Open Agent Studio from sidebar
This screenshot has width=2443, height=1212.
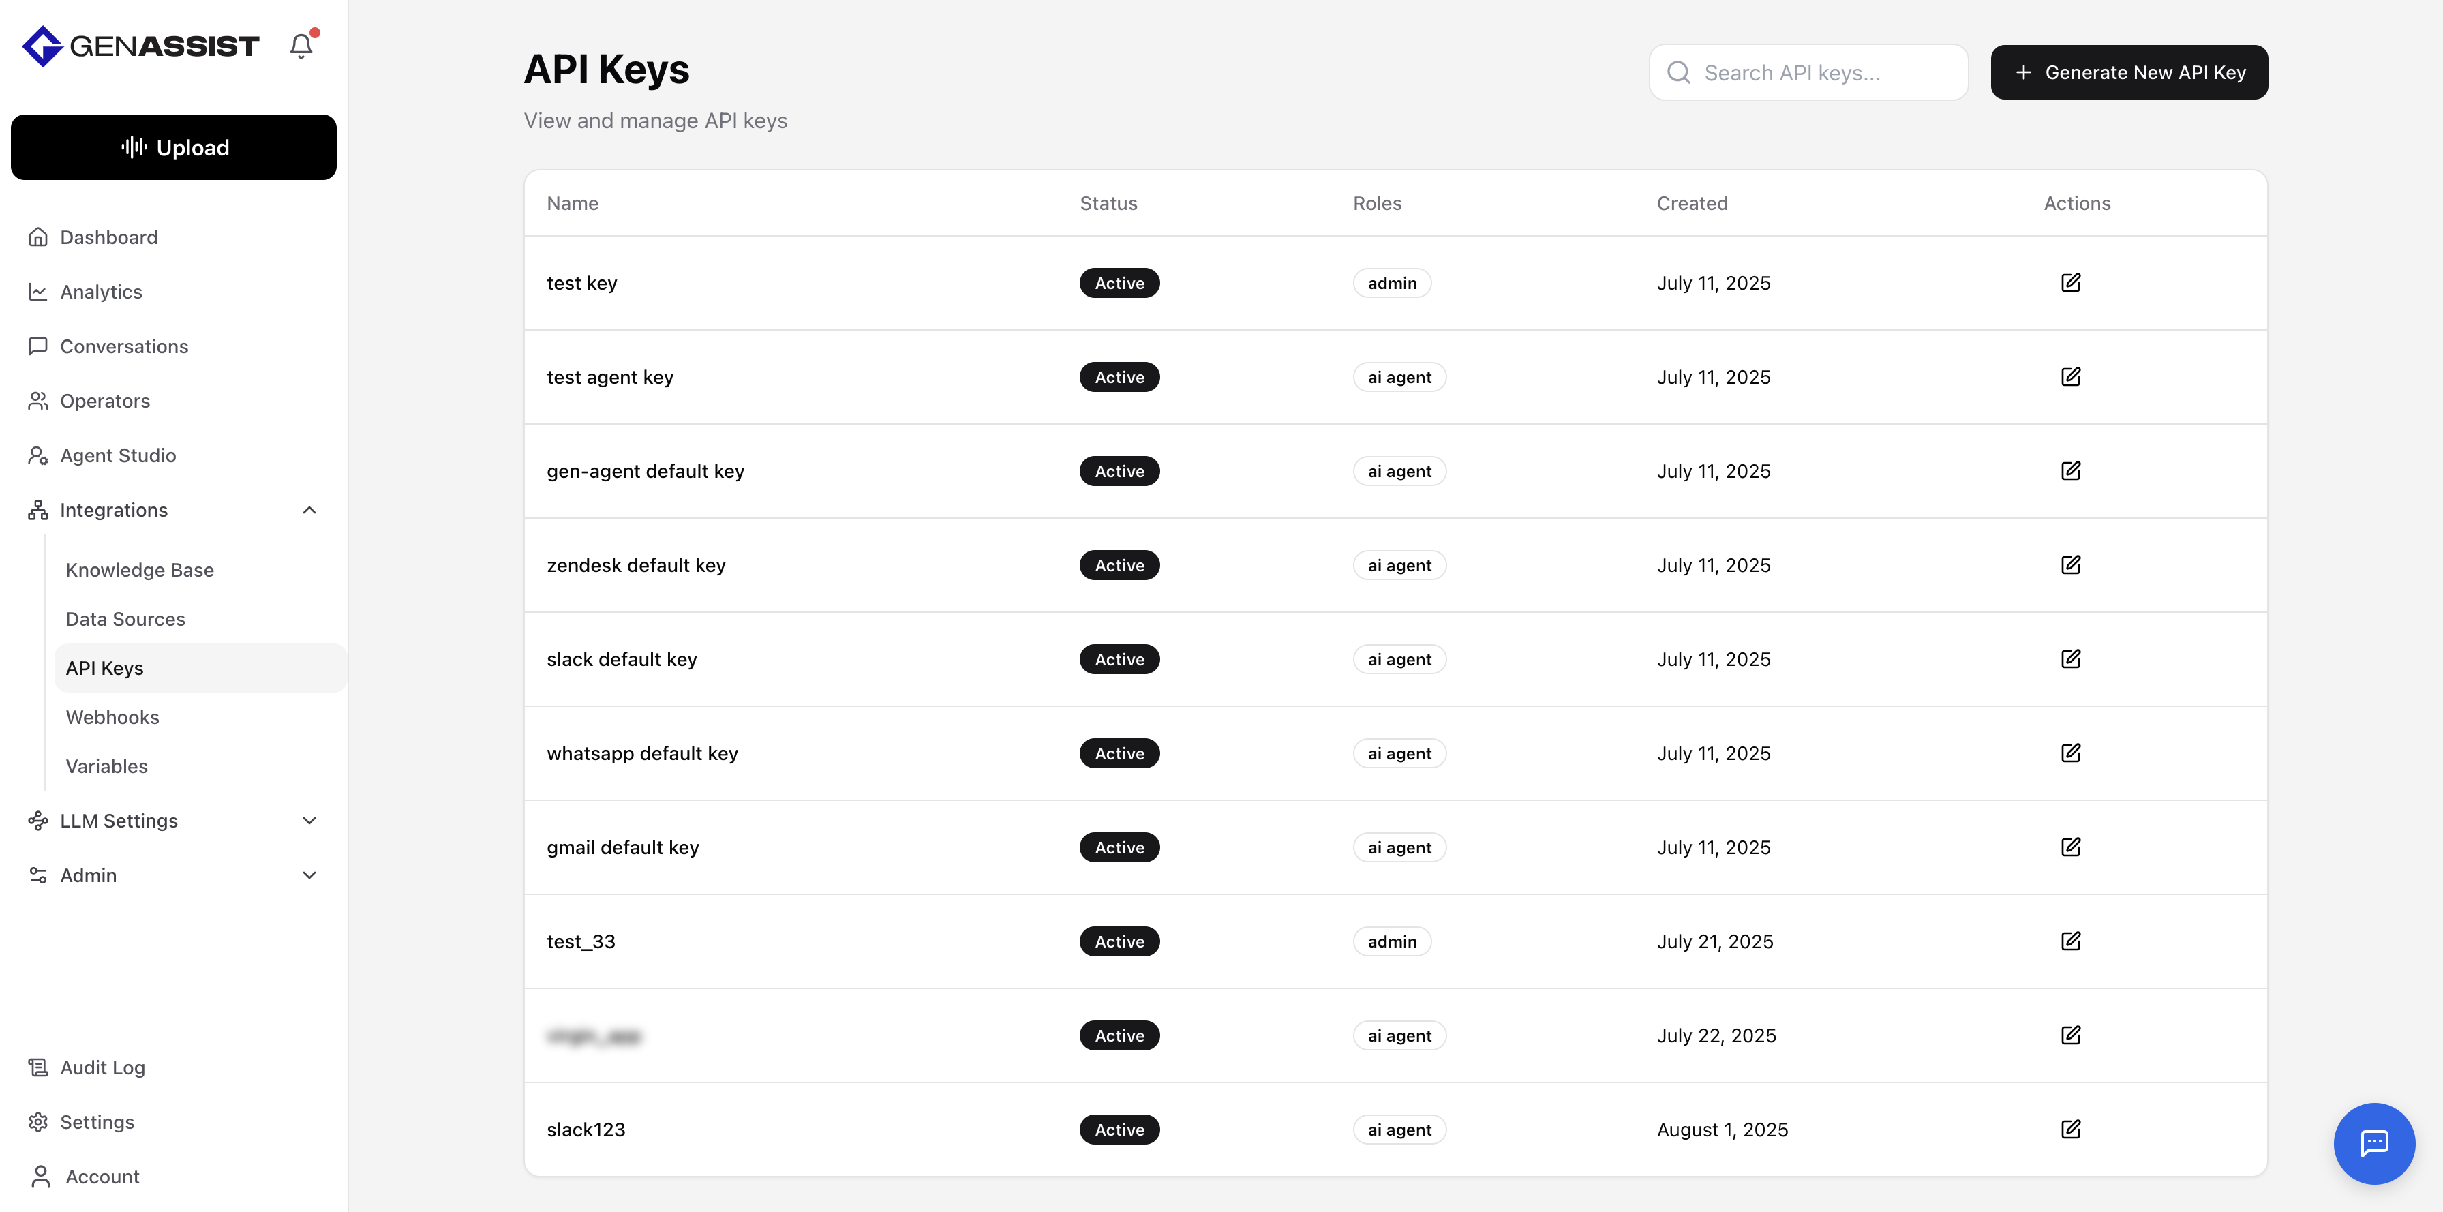coord(118,455)
